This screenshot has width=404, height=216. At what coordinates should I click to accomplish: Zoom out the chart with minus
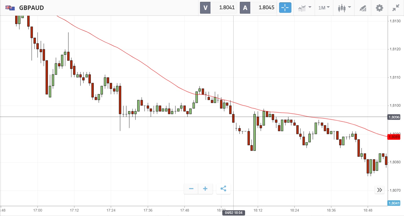191,189
